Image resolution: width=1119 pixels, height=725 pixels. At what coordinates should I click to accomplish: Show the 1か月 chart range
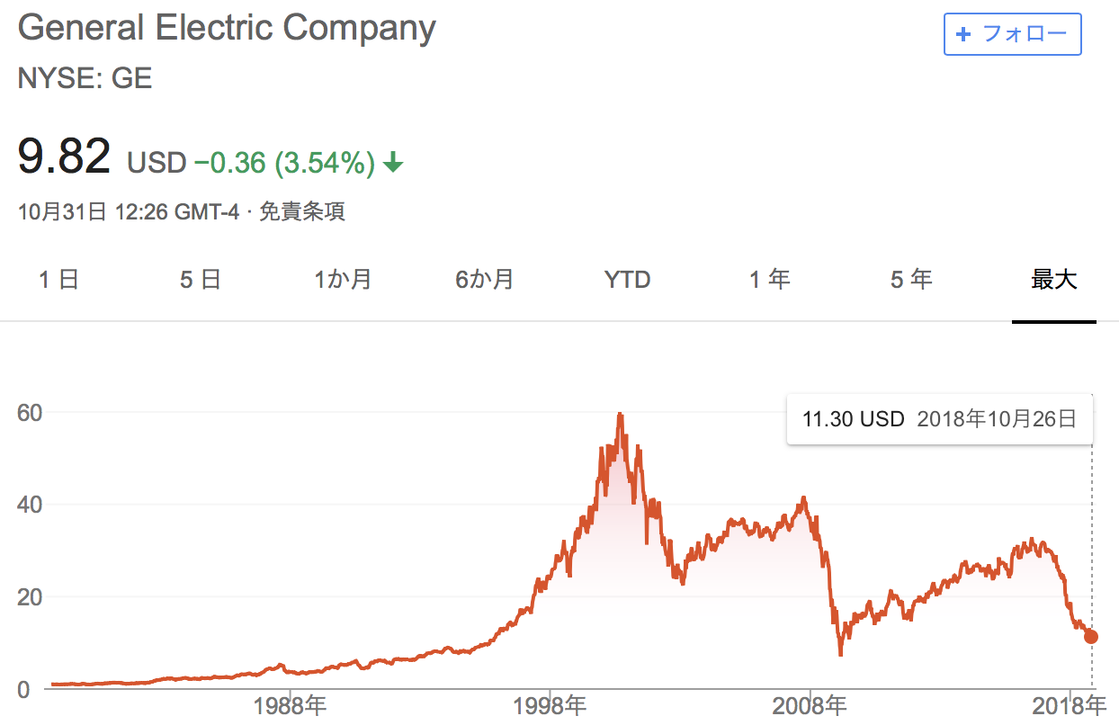tap(343, 280)
